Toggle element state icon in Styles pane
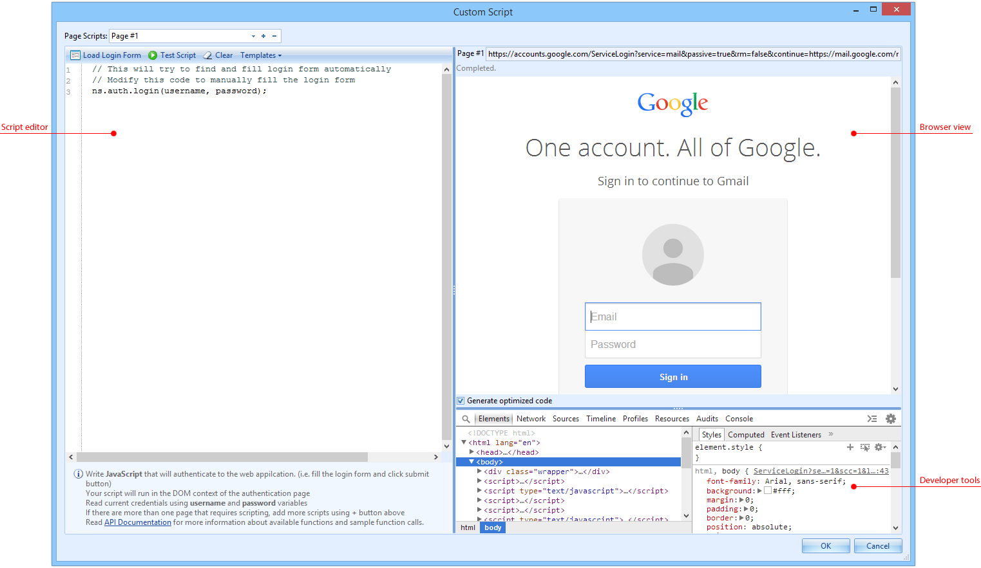Viewport: 981px width, 568px height. [x=864, y=447]
